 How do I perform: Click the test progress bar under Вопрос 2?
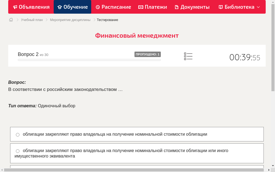pyautogui.click(x=89, y=60)
